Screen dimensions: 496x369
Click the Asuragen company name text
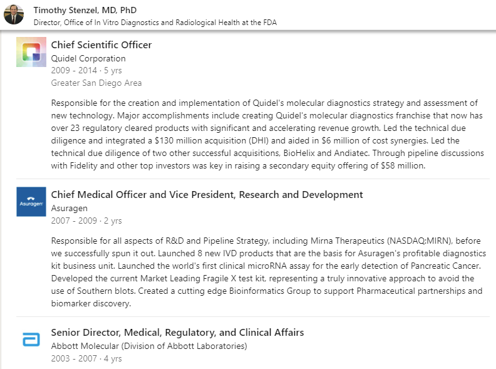point(69,208)
